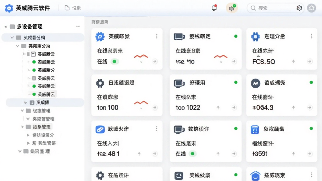Click the monitor icon on the "tse *10" card
The width and height of the screenshot is (322, 181).
click(x=179, y=37)
